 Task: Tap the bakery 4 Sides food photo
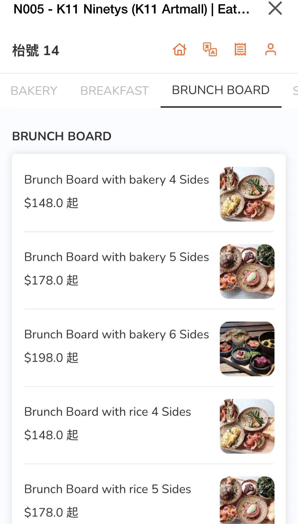pos(247,194)
